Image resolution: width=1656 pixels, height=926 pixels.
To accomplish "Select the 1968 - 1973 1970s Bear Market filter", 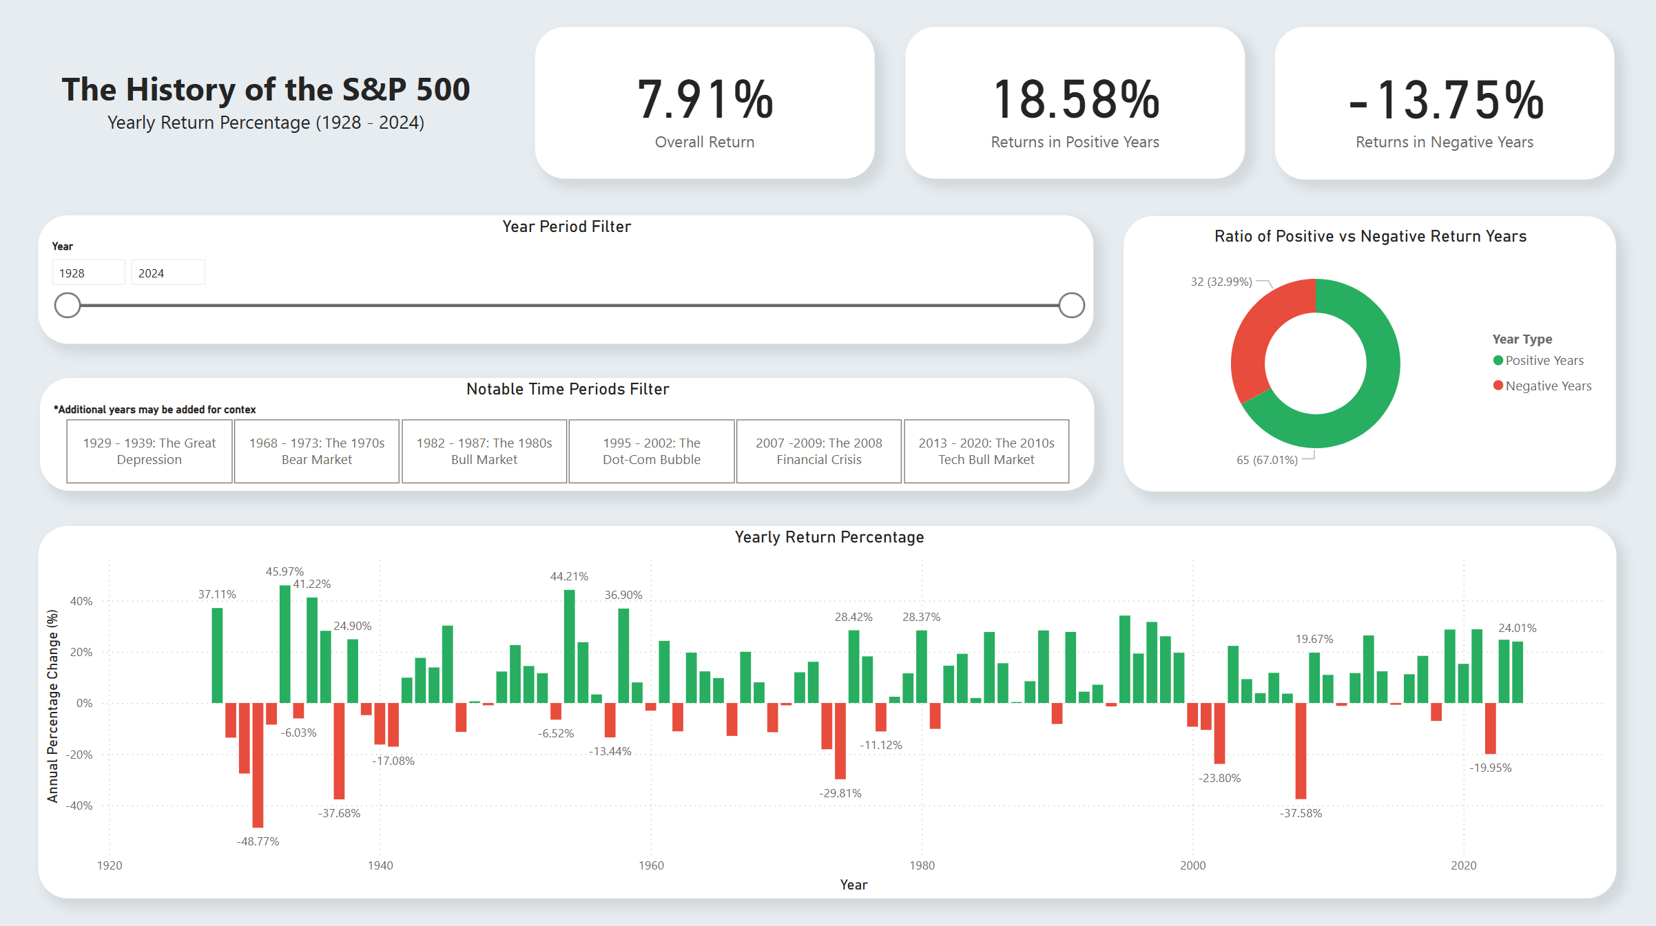I will pyautogui.click(x=317, y=451).
